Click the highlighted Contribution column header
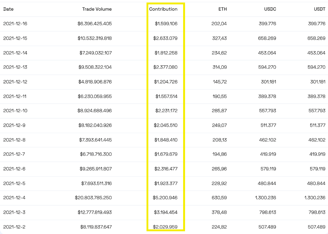The image size is (328, 234). pyautogui.click(x=163, y=9)
